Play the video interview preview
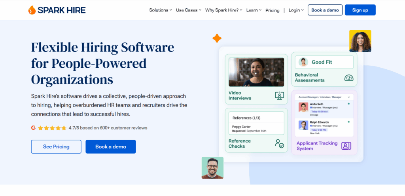This screenshot has height=196, width=405. 256,73
